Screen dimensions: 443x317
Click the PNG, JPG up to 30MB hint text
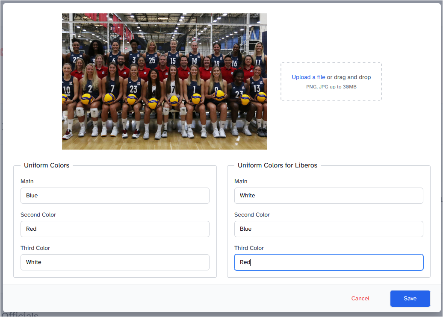pos(331,87)
